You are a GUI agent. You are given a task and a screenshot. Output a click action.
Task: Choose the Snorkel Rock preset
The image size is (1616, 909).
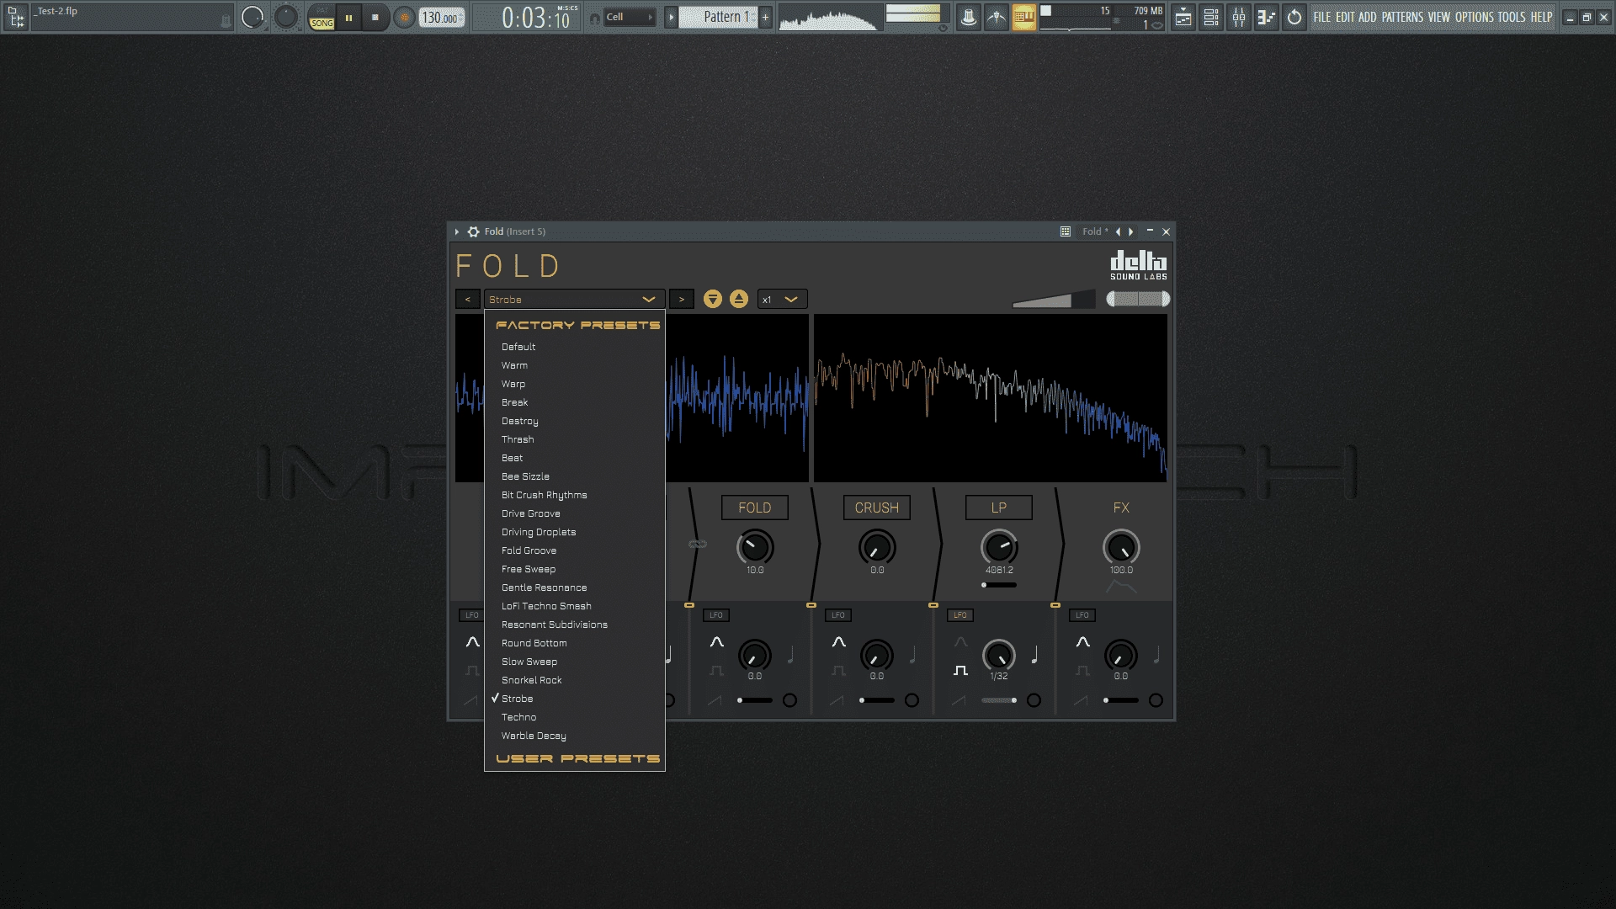(574, 680)
